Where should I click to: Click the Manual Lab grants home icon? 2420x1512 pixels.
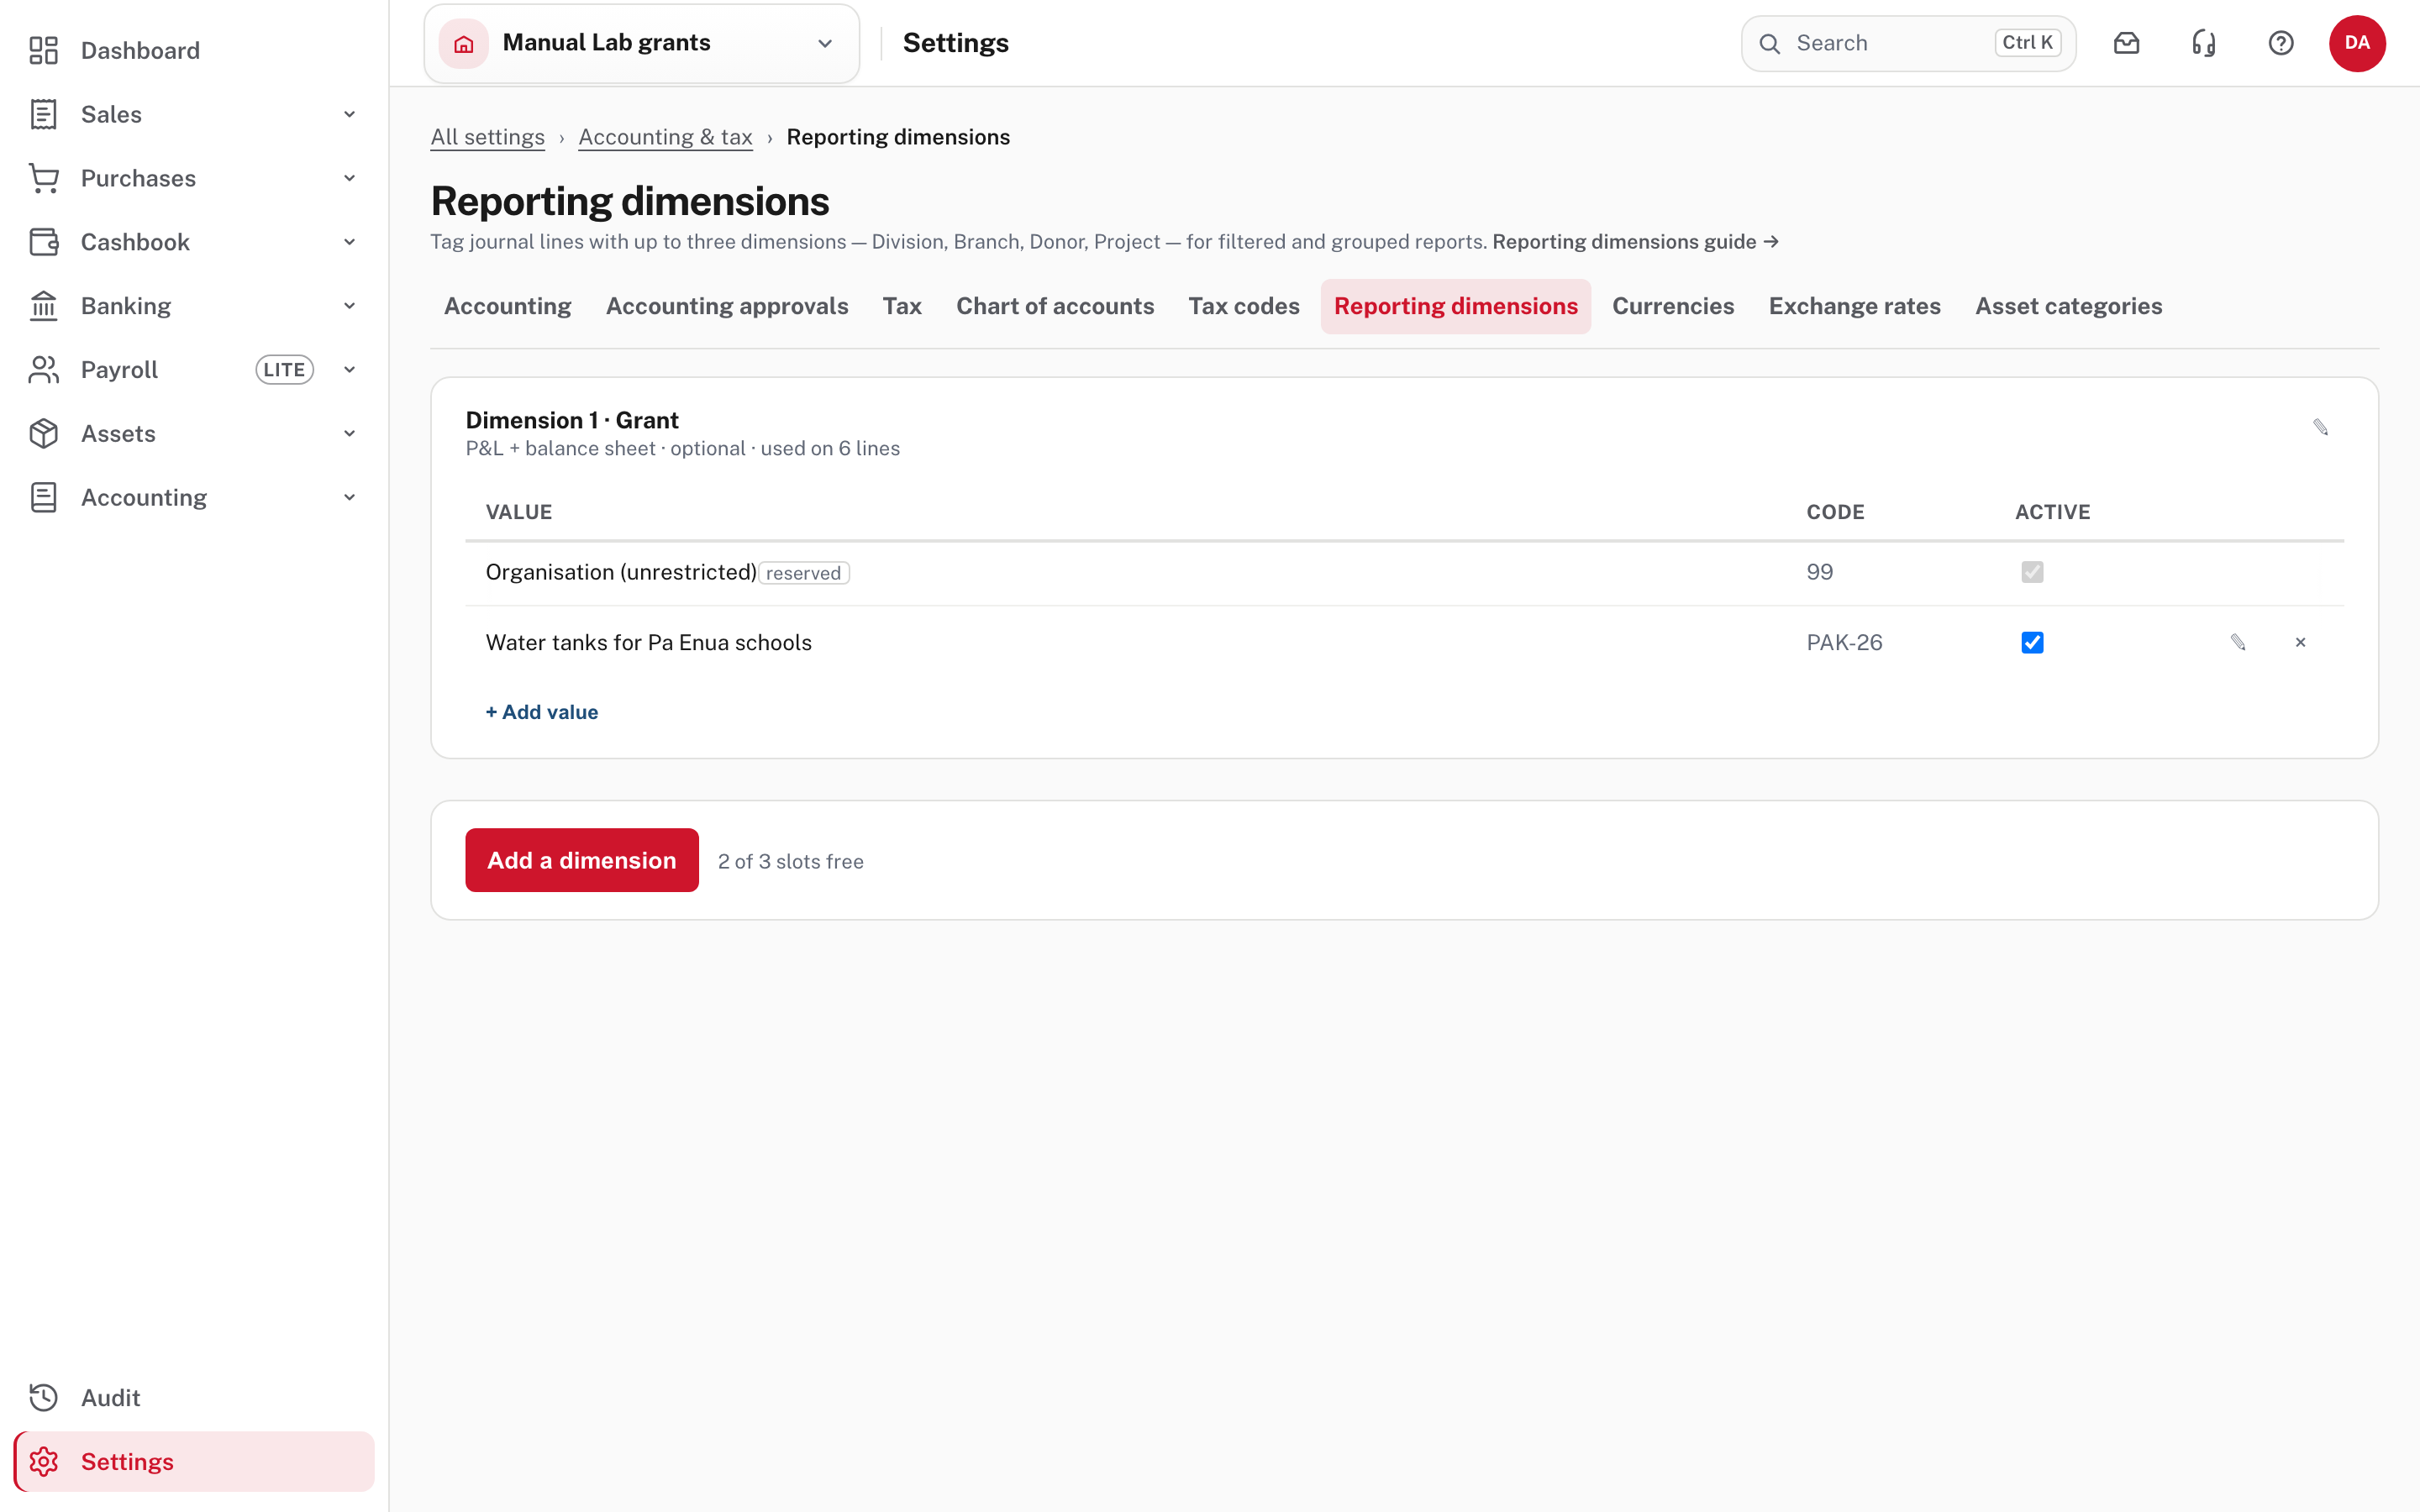coord(464,43)
